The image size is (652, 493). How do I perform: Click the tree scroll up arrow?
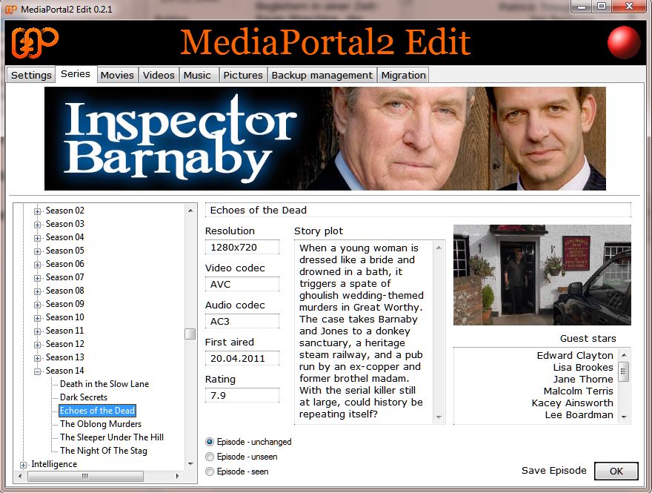[190, 211]
